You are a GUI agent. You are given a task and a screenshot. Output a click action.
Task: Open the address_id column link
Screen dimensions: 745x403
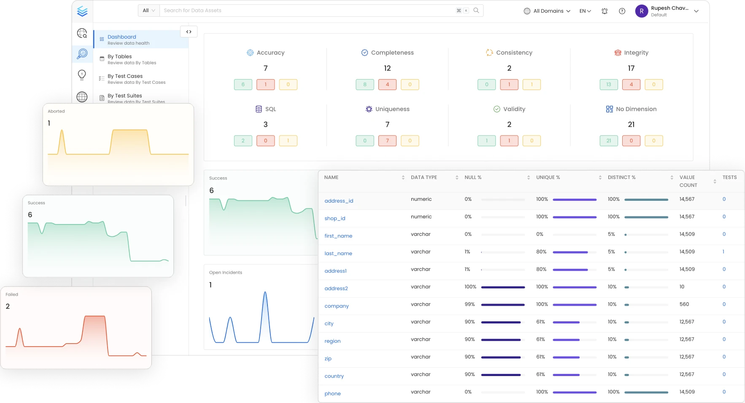coord(339,201)
